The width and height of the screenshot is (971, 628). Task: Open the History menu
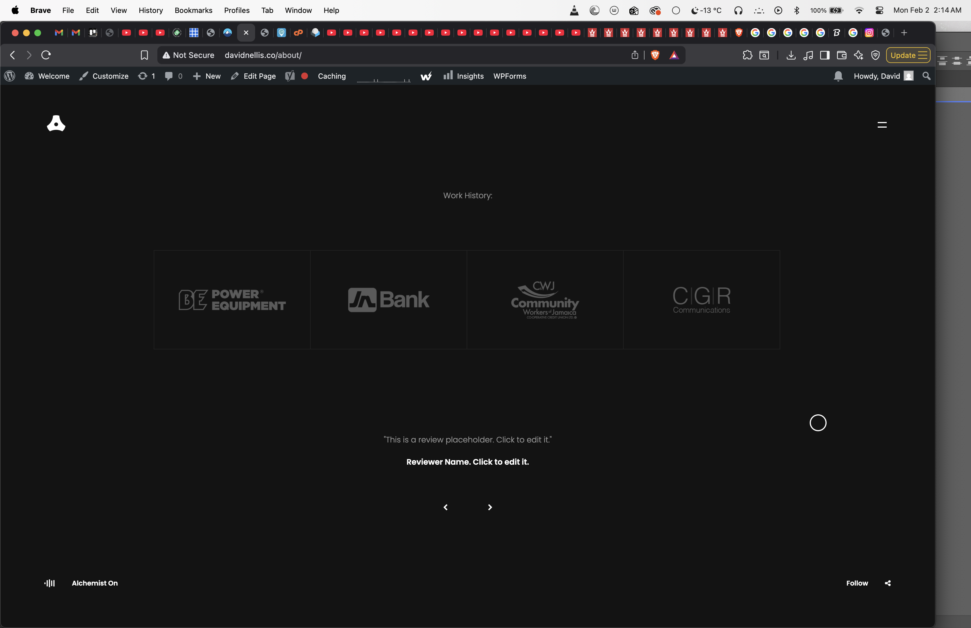tap(150, 11)
